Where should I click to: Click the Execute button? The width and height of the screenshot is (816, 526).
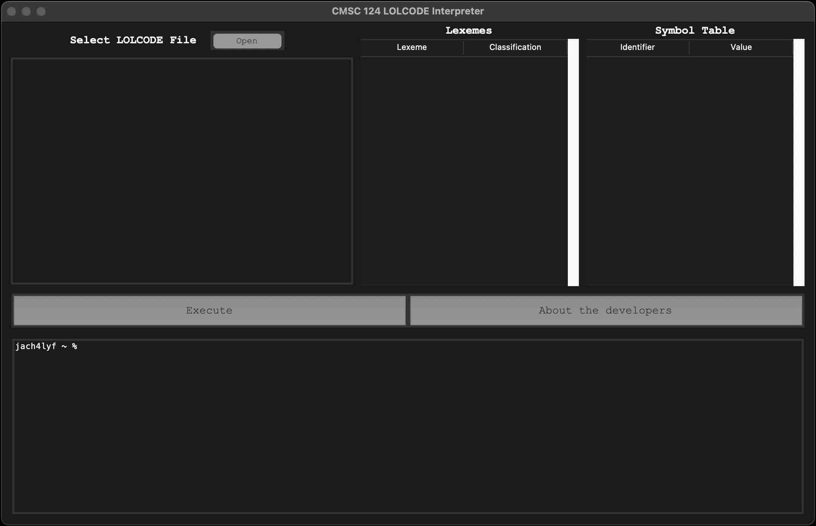[x=209, y=310]
